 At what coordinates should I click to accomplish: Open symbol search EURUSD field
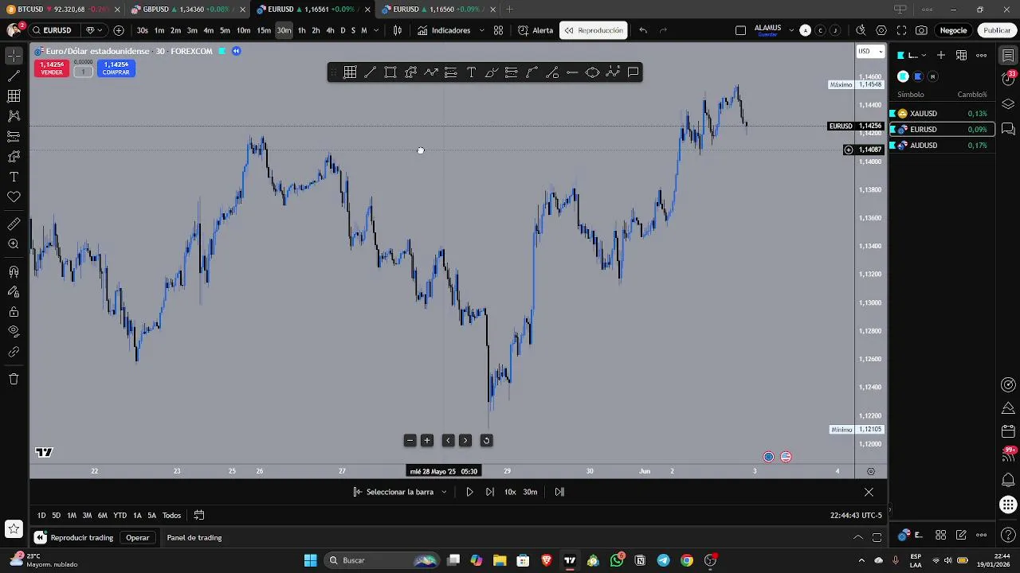click(x=57, y=30)
